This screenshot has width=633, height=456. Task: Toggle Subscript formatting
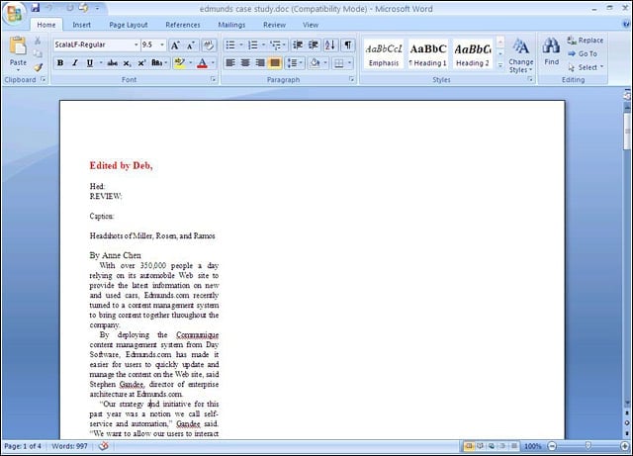[x=127, y=62]
